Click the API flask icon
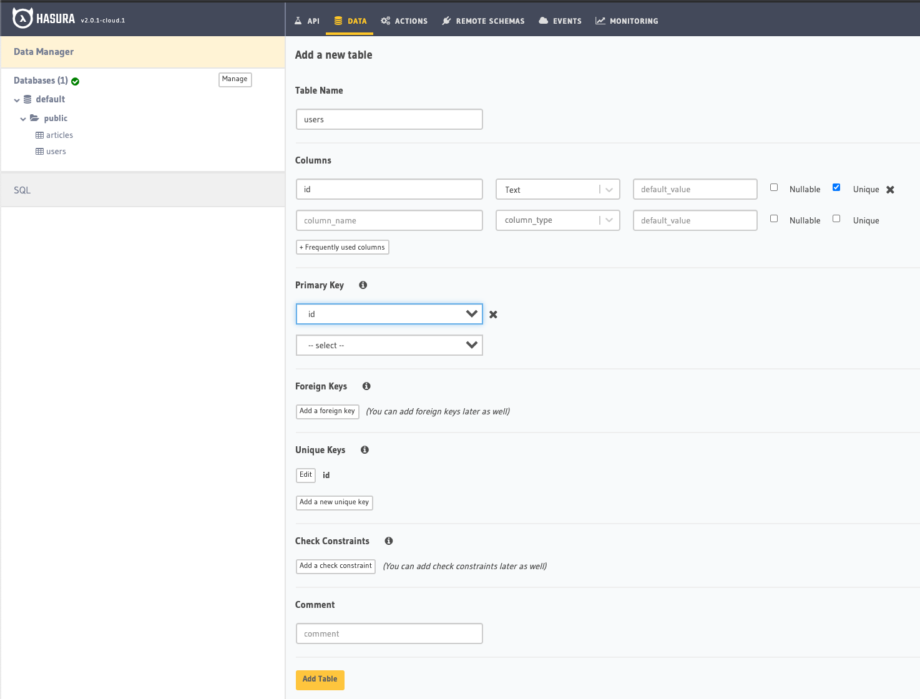Screen dimensions: 920x699 point(298,21)
